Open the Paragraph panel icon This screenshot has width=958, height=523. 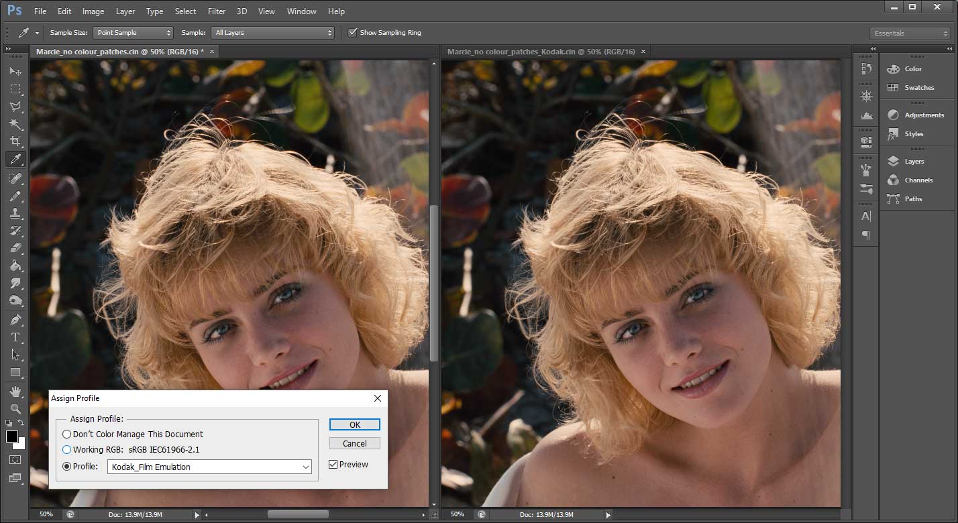866,235
